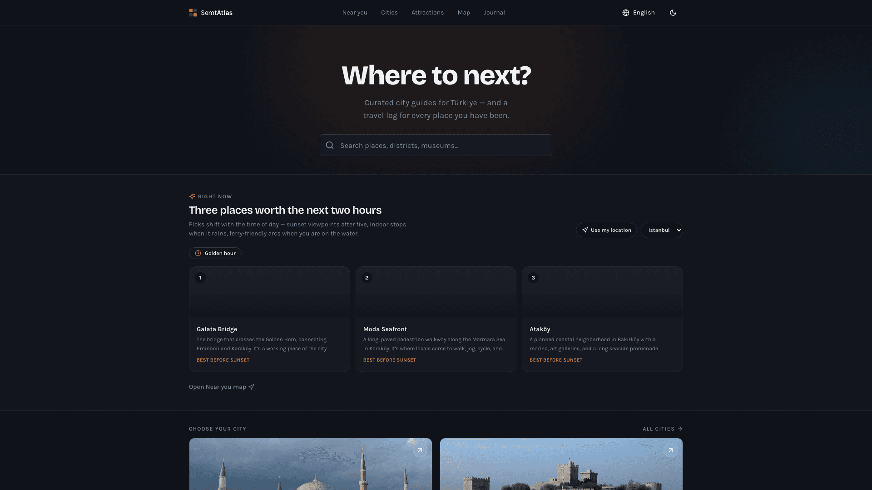Screen dimensions: 872x490
Task: Open the Istanbul city dropdown
Action: coord(662,230)
